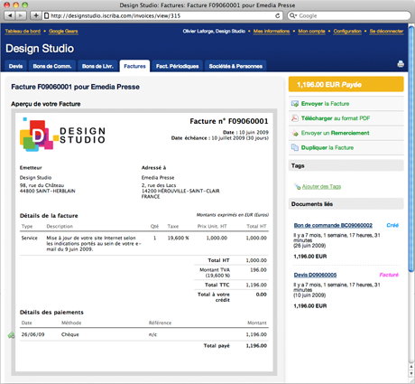Click the PDF icon beside Télécharger

click(x=295, y=118)
